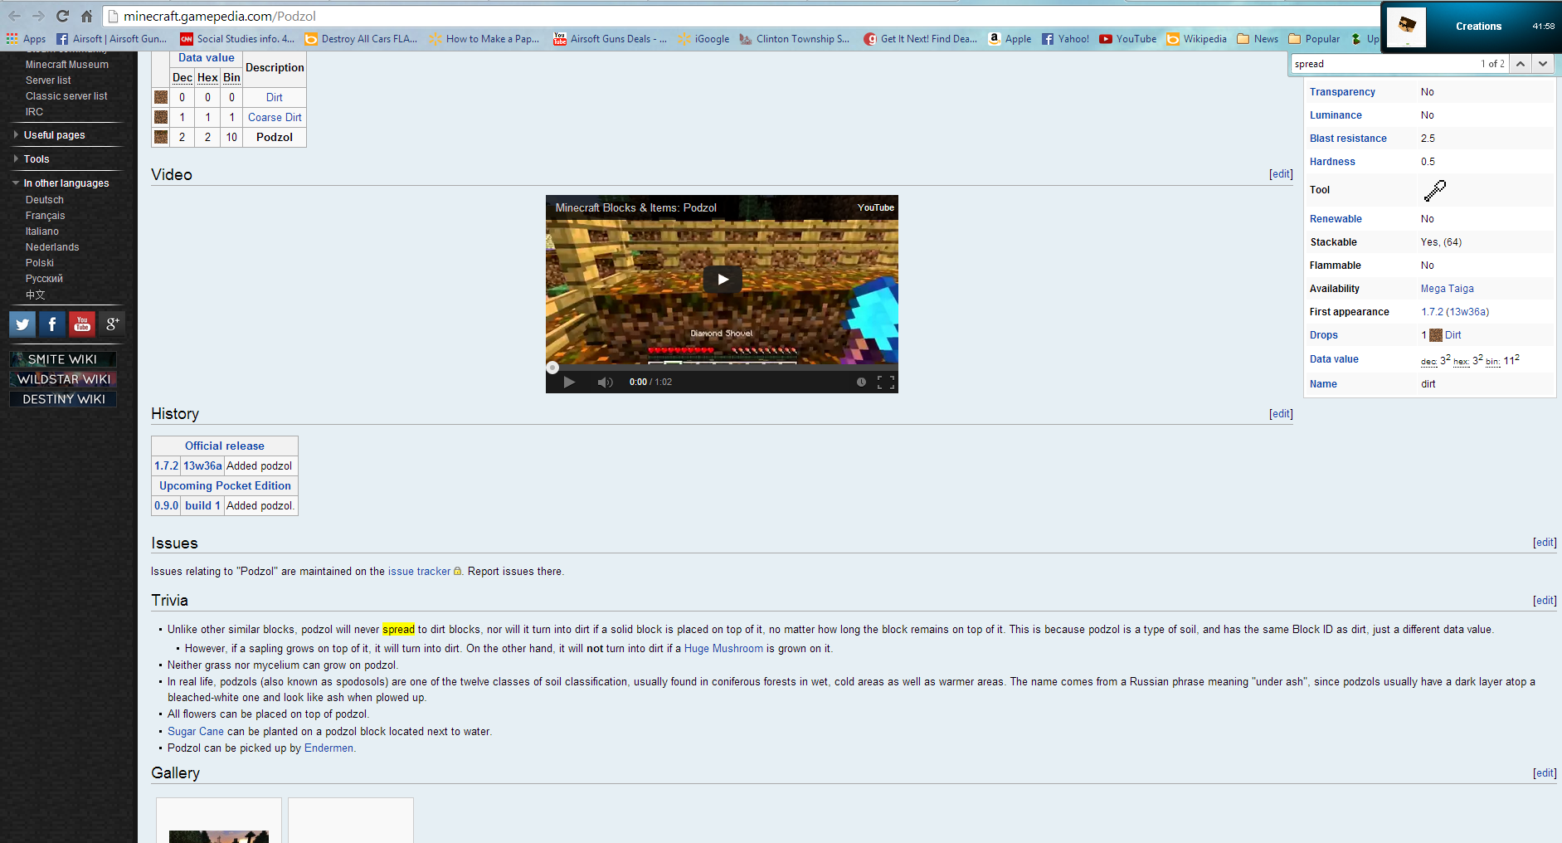Viewport: 1562px width, 843px height.
Task: Open the Wikipedia bookmark
Action: point(1196,39)
